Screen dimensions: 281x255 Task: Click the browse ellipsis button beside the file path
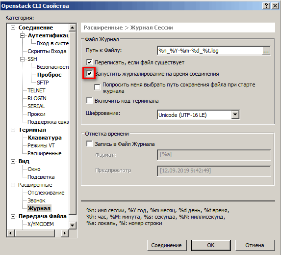point(266,51)
